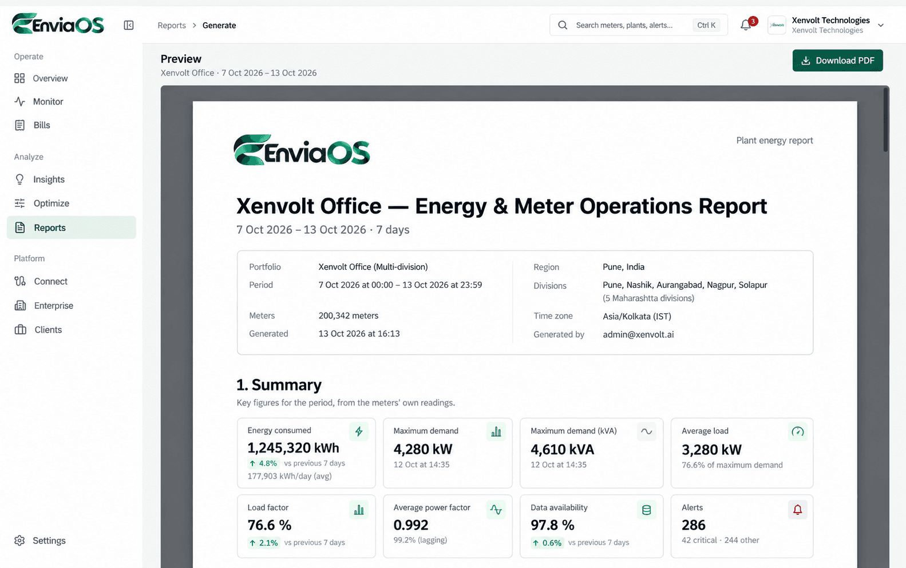Click the Connect icon in sidebar
The width and height of the screenshot is (906, 568).
click(20, 281)
